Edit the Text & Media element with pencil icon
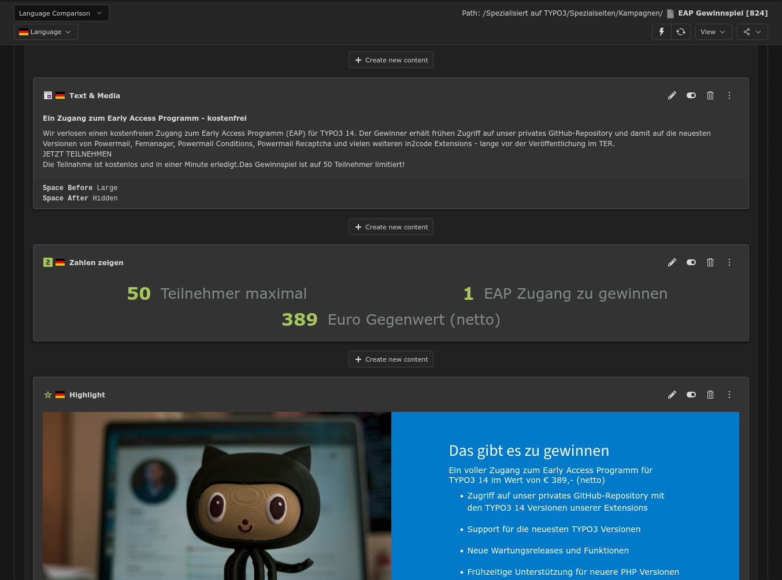 click(x=672, y=95)
